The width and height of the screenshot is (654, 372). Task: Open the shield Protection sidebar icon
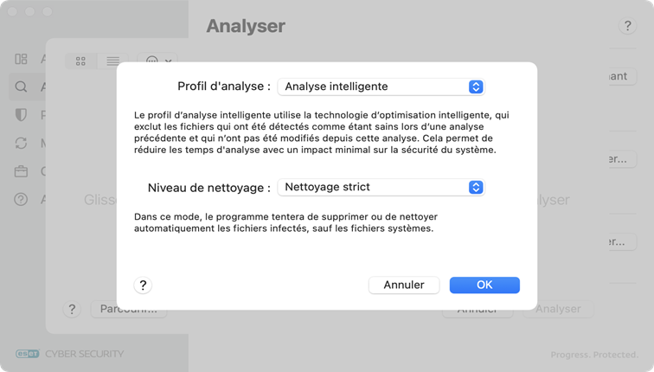pyautogui.click(x=22, y=115)
